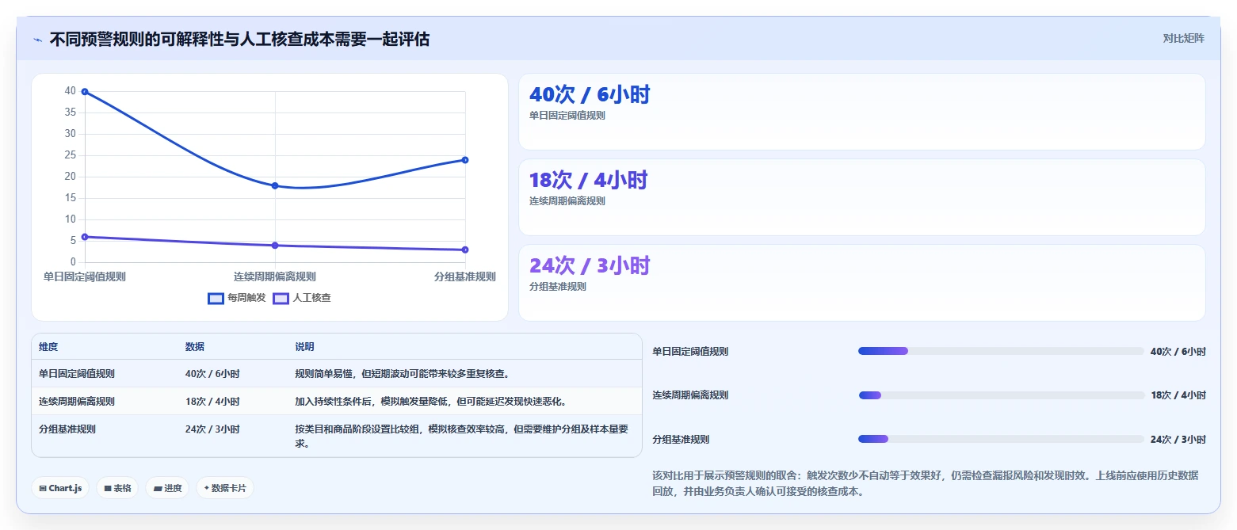Screen dimensions: 1237x530
Task: Click the 说明 column header
Action: (304, 347)
